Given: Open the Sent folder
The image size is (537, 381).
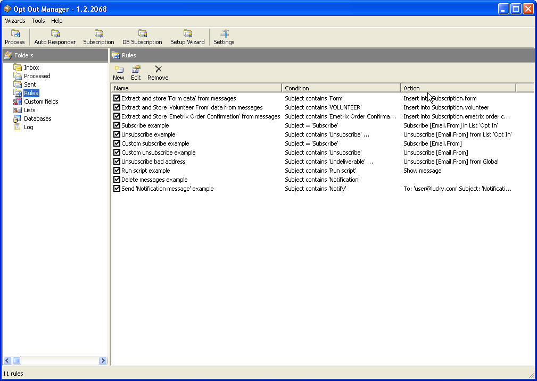Looking at the screenshot, I should point(30,84).
